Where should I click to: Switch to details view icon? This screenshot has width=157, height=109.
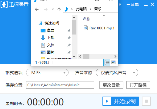click(x=107, y=62)
